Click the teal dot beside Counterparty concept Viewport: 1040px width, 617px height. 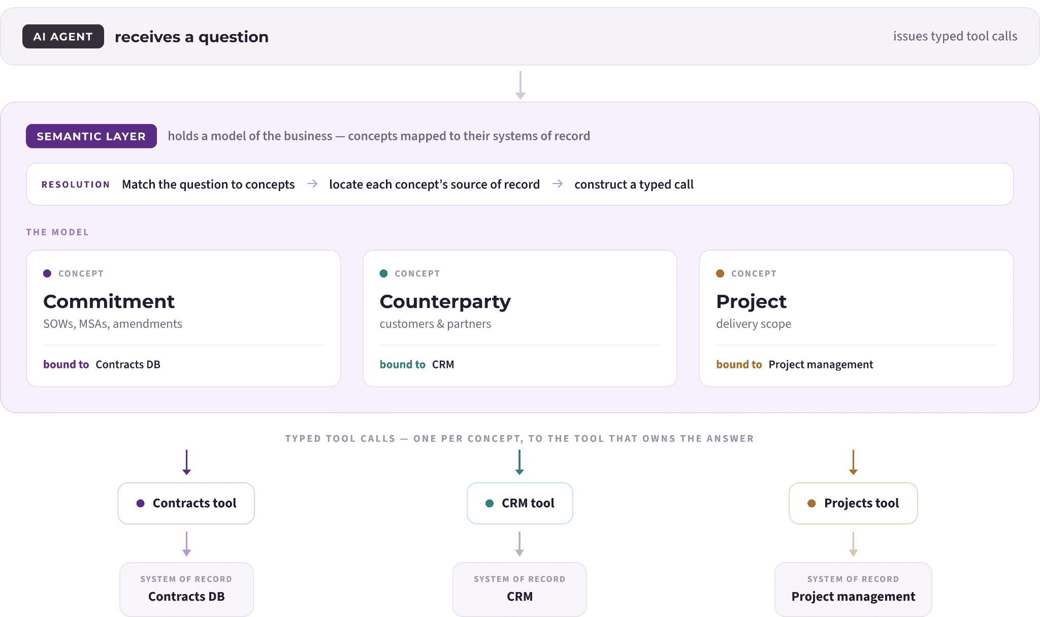coord(384,273)
